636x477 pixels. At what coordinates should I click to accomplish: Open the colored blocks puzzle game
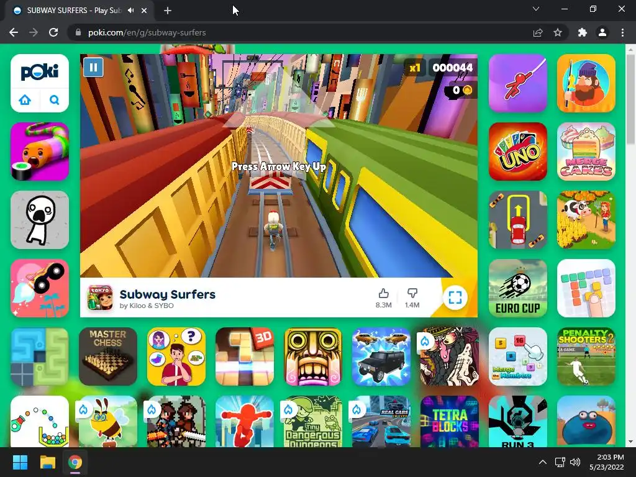(x=586, y=288)
